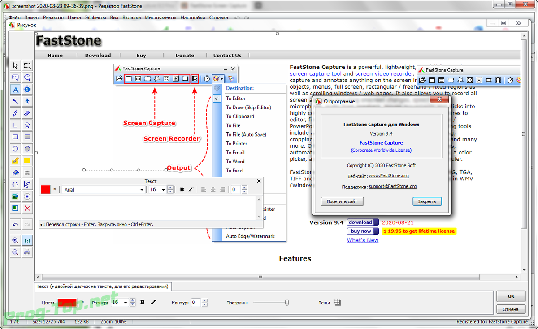Open the Захват menu
Screen dimensions: 538x329
pyautogui.click(x=32, y=18)
